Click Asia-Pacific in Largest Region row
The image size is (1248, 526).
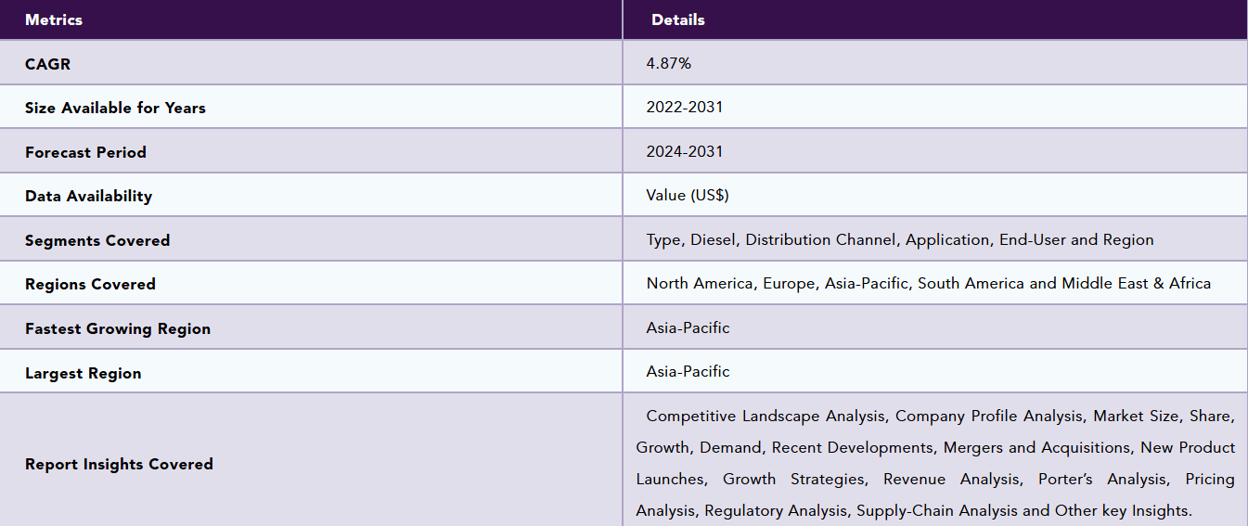click(688, 371)
